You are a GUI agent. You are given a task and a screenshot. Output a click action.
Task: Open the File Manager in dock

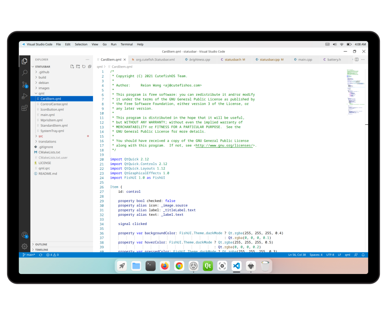coord(136,266)
